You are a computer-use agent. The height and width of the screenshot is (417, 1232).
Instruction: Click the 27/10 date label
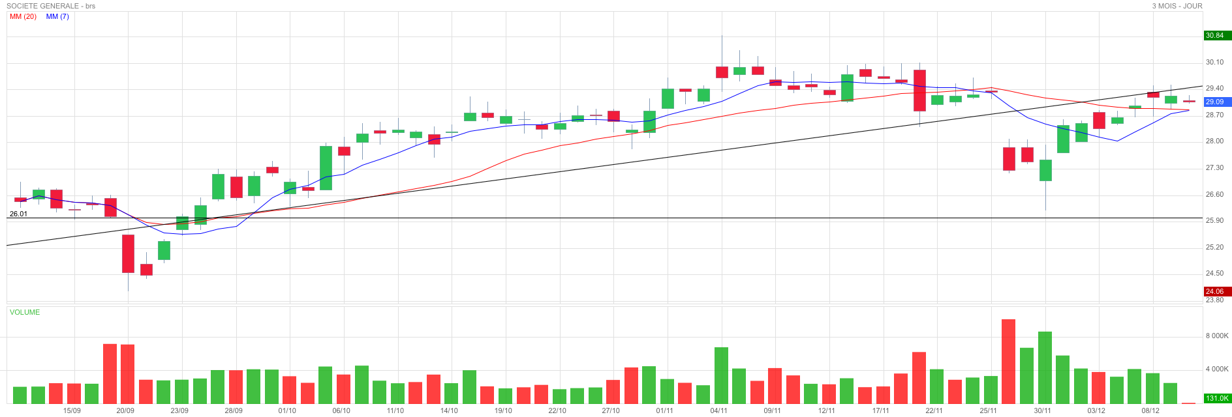pyautogui.click(x=611, y=410)
